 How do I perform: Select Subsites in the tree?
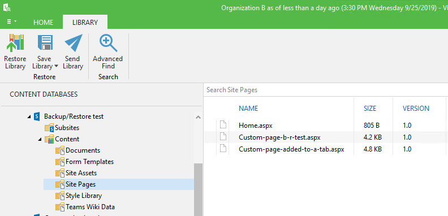[x=67, y=128]
